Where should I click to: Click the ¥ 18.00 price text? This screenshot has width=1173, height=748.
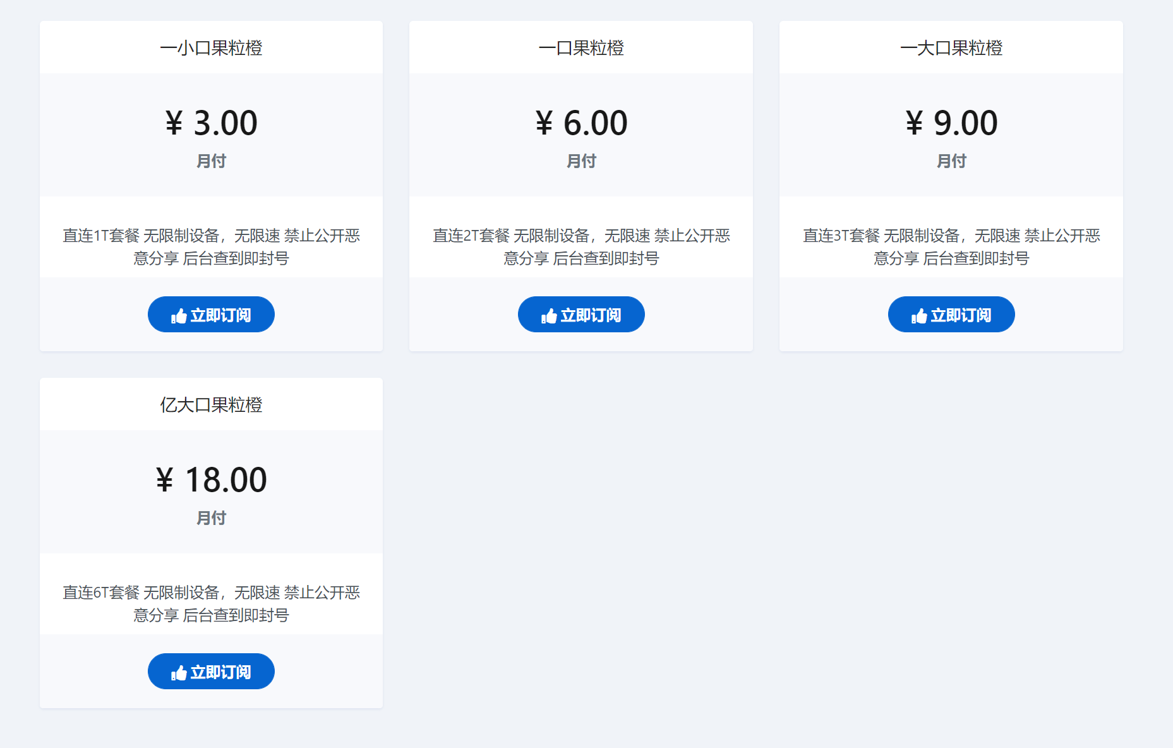click(x=211, y=480)
